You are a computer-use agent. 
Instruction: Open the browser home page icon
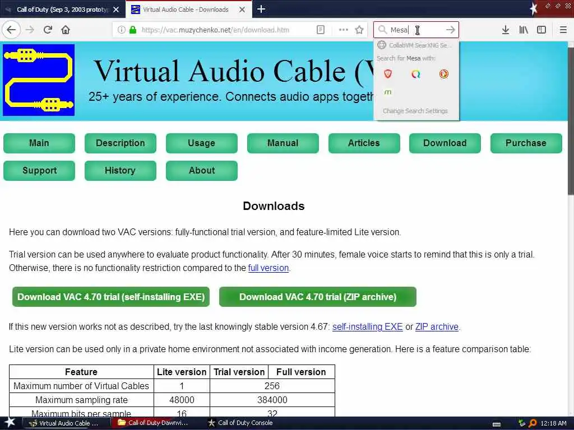pos(66,30)
